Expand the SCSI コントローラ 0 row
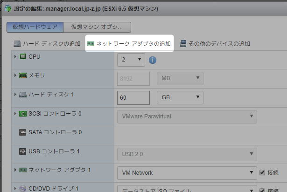 [15, 114]
